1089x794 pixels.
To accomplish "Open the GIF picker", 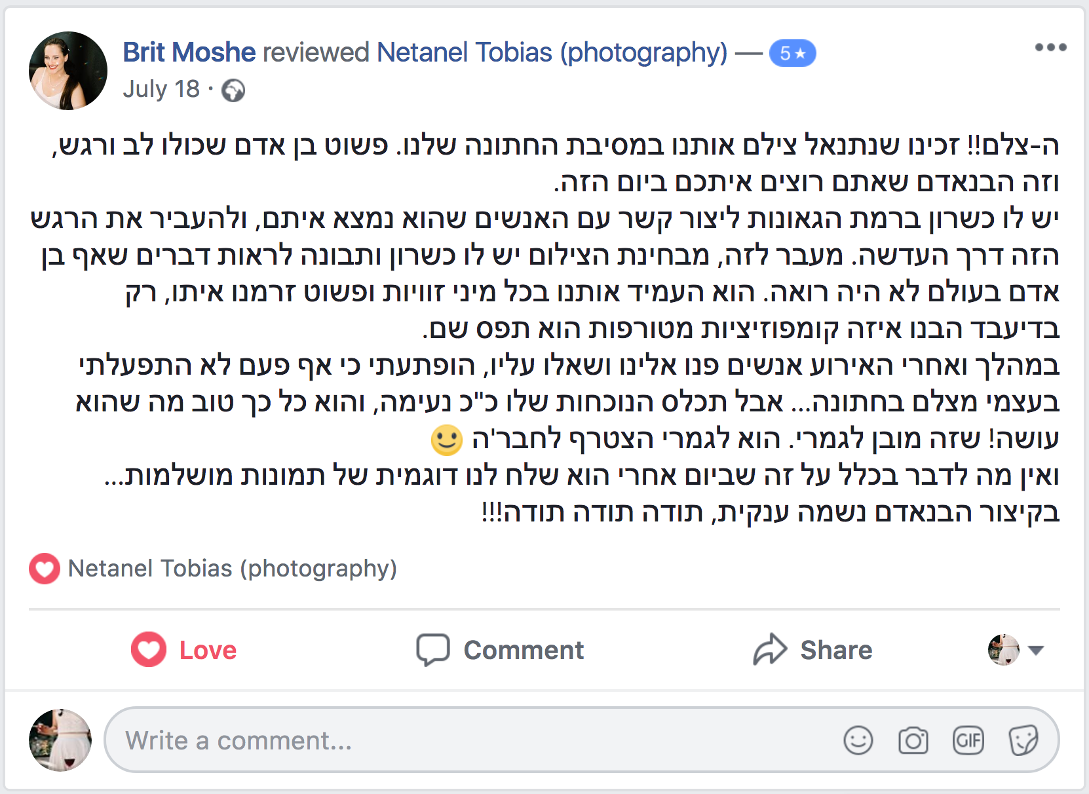I will [968, 741].
